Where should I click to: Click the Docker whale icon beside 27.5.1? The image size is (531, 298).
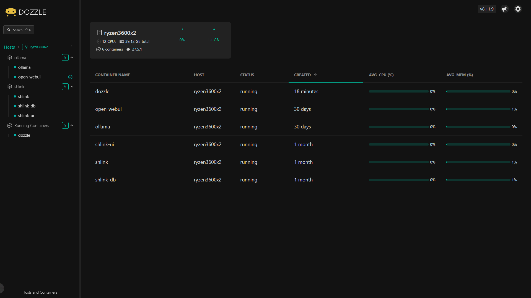(x=128, y=49)
